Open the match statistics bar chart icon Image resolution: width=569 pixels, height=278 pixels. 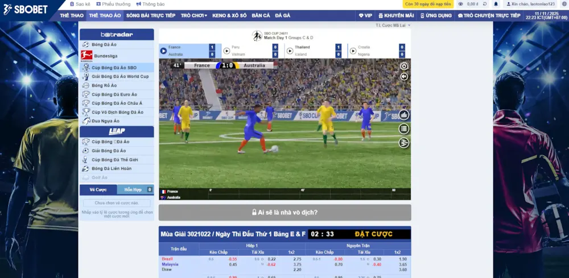click(404, 115)
